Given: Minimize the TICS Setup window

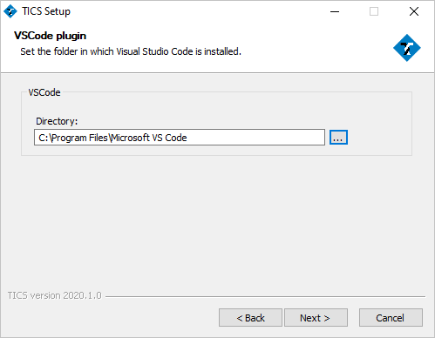Looking at the screenshot, I should click(335, 11).
